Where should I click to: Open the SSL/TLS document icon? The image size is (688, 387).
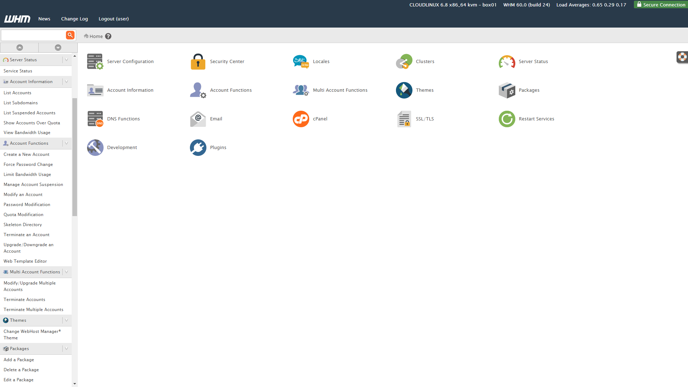pos(404,119)
